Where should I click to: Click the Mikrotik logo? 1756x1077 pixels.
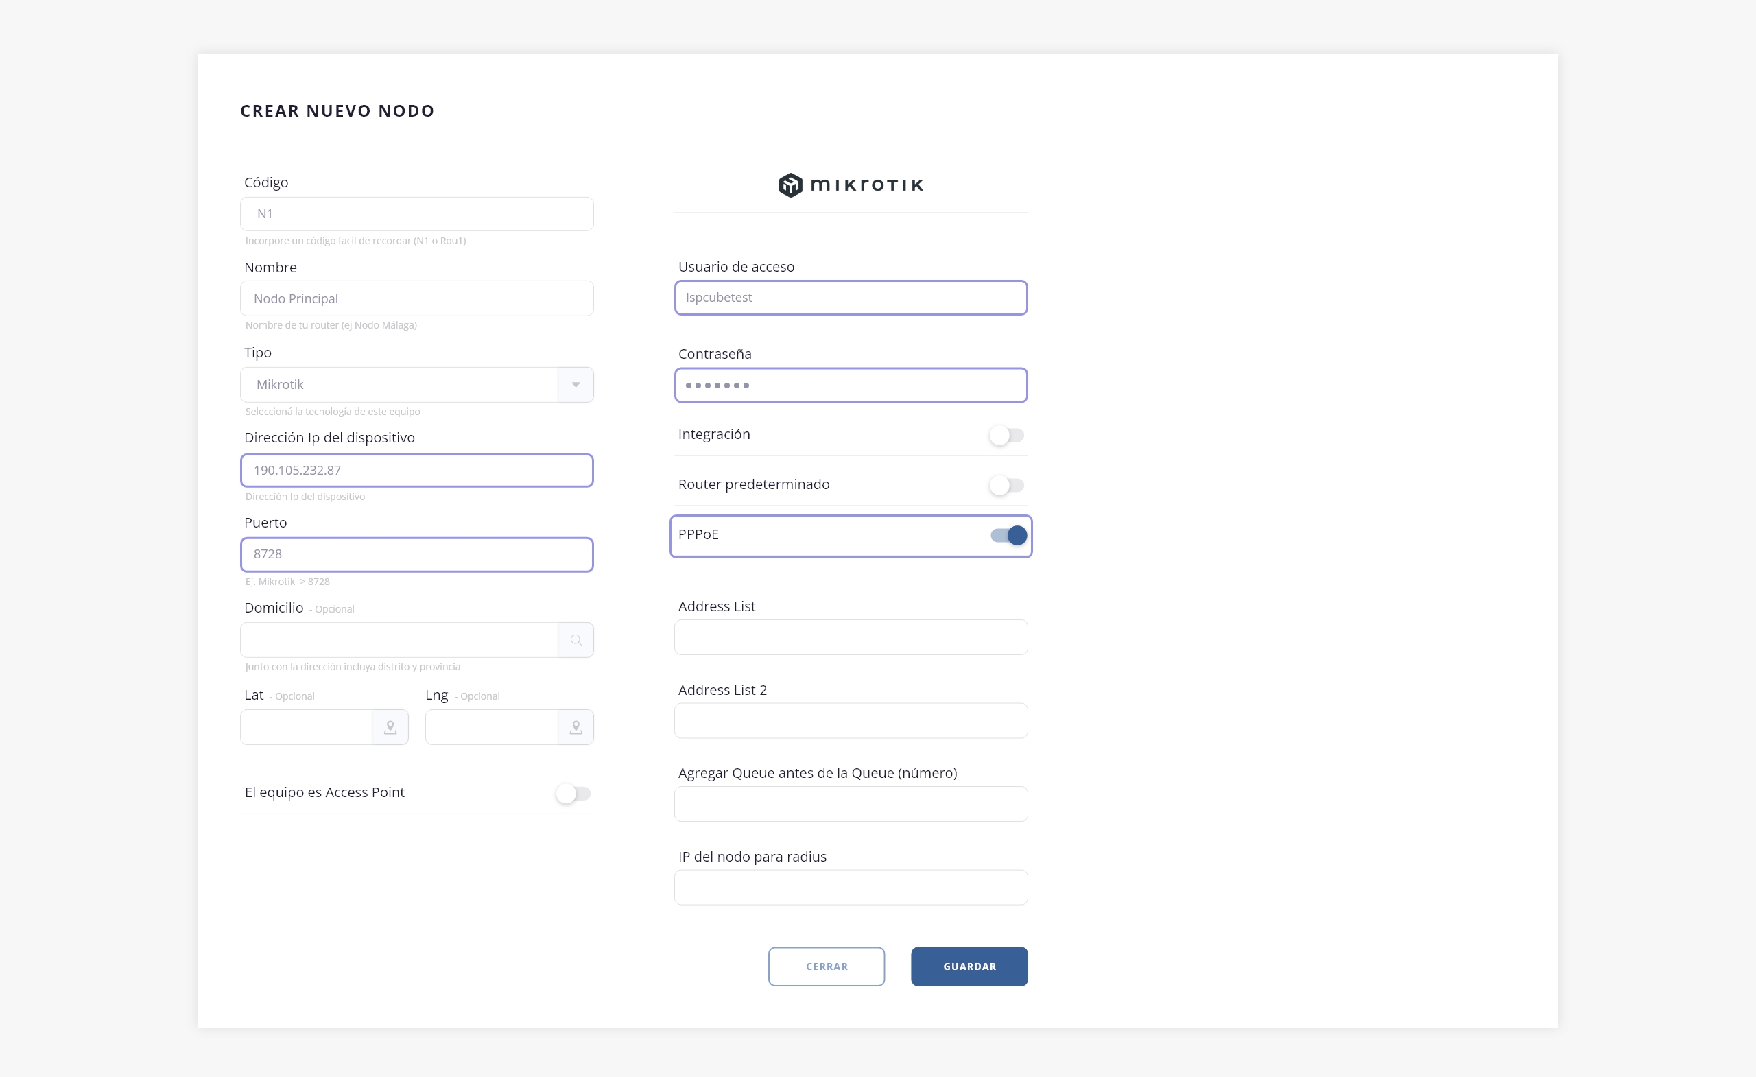point(850,185)
